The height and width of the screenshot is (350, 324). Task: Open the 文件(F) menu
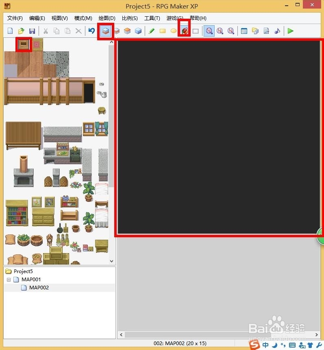click(15, 18)
